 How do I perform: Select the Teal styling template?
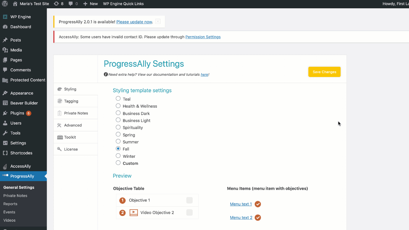(118, 99)
